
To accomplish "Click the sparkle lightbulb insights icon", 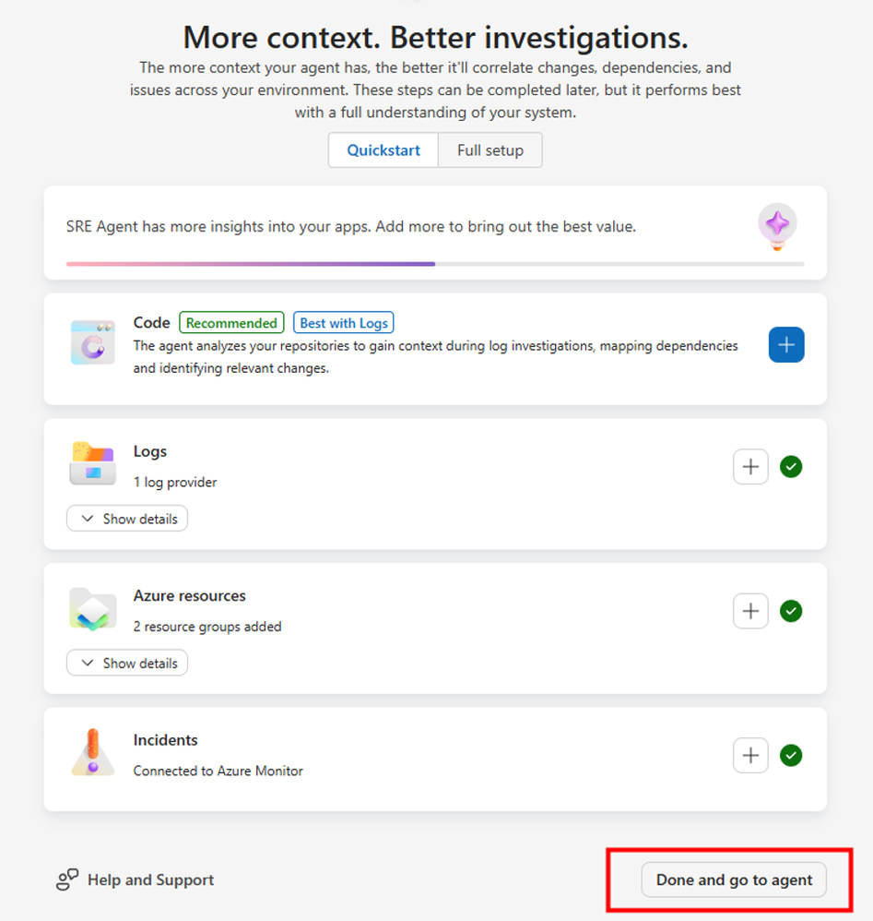I will (777, 226).
